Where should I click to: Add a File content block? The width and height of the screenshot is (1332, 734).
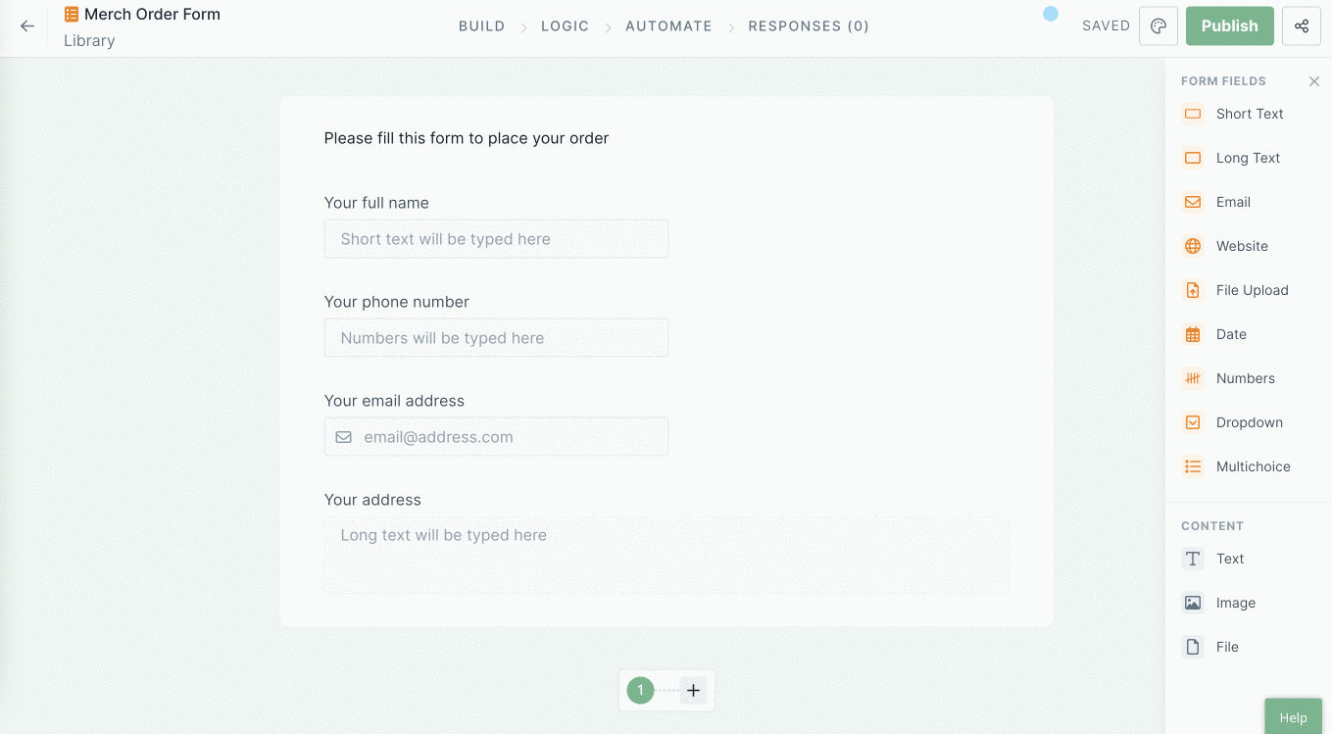pyautogui.click(x=1228, y=647)
